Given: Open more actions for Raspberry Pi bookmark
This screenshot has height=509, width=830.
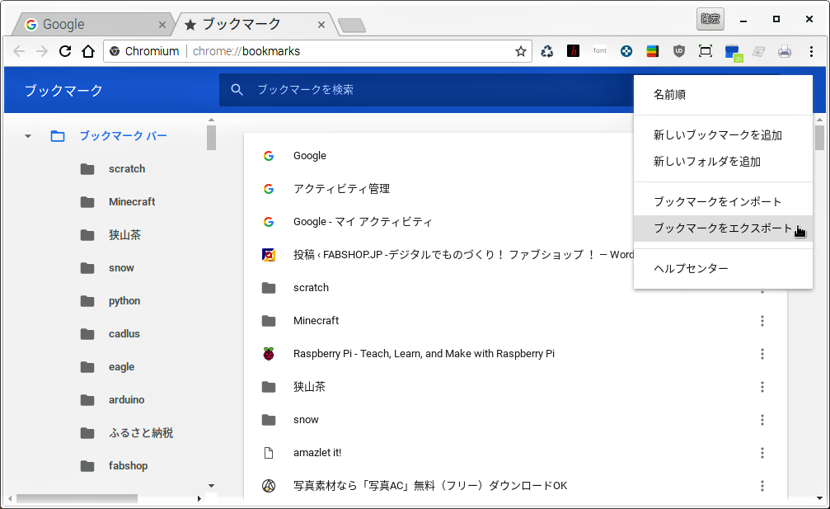Looking at the screenshot, I should click(x=762, y=354).
